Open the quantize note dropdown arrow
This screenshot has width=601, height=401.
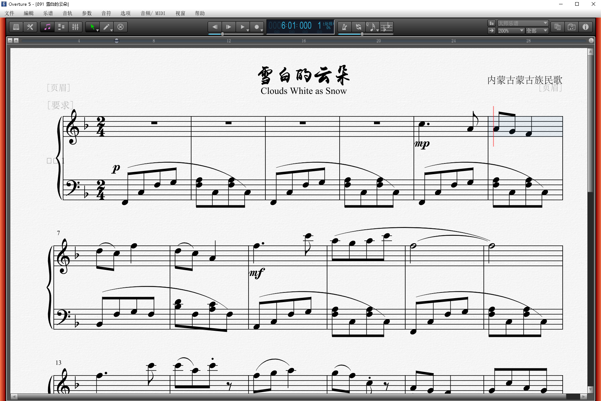click(x=378, y=30)
